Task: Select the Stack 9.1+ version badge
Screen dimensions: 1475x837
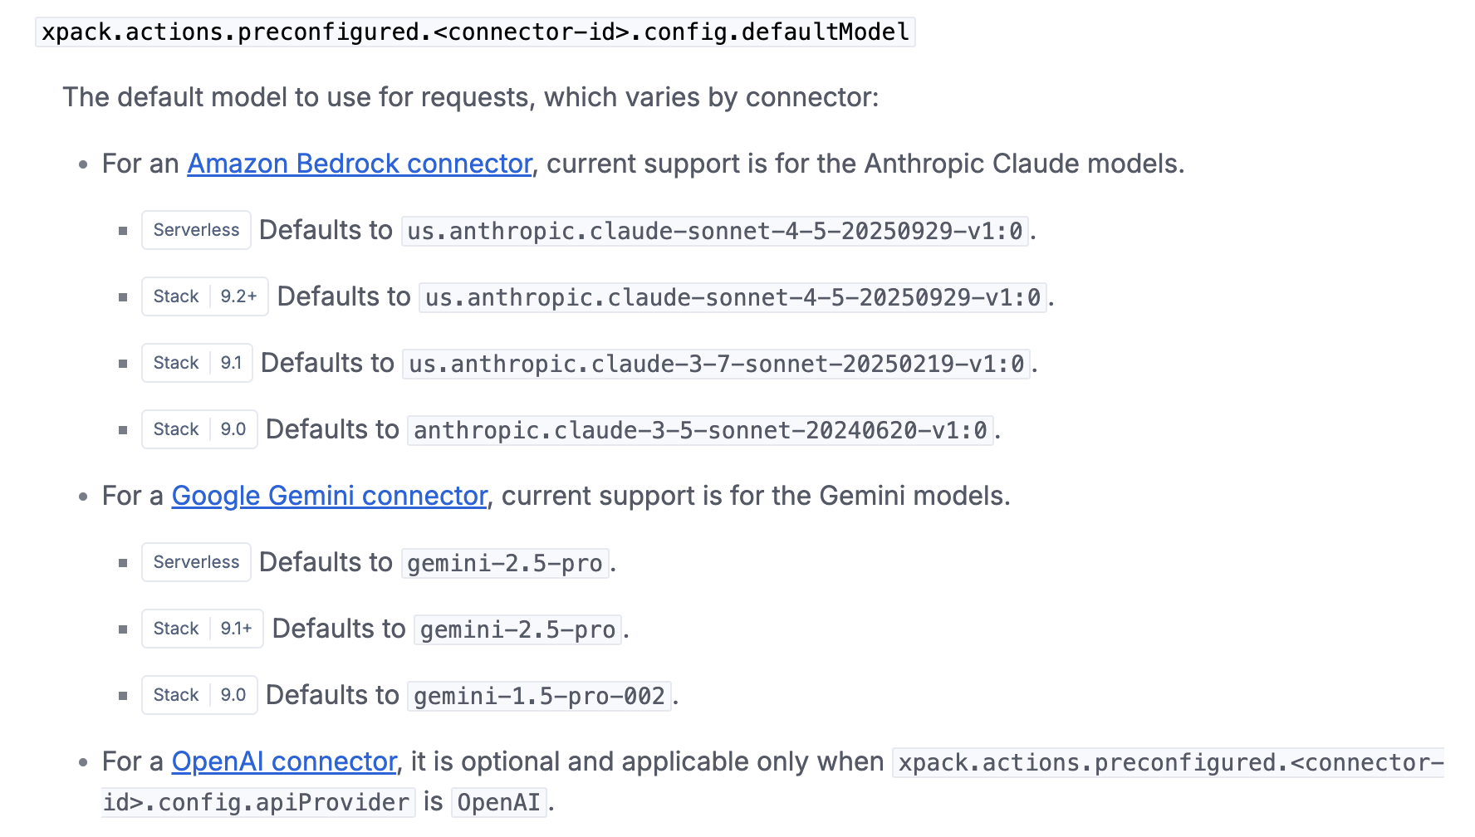Action: click(x=202, y=629)
